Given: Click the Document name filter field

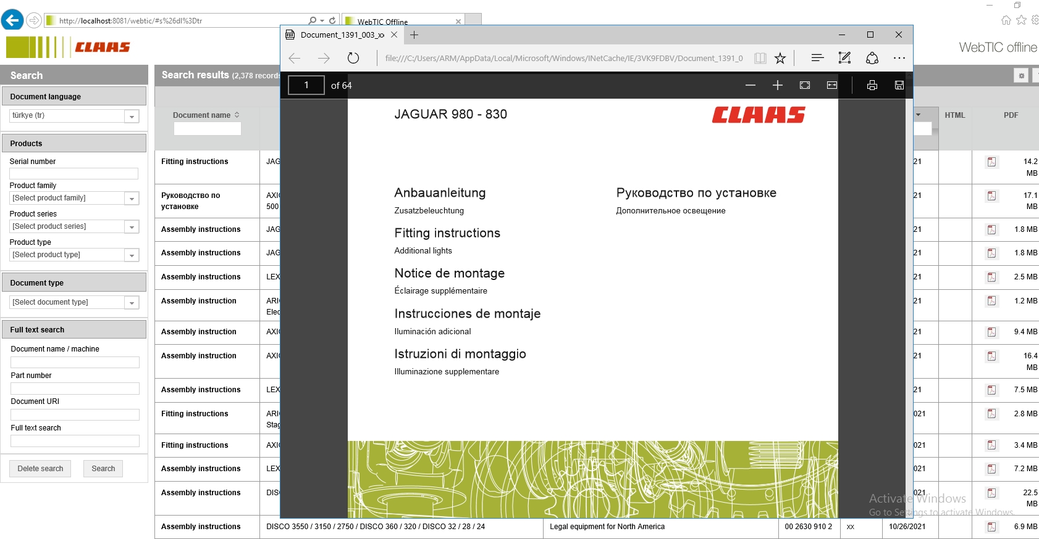Looking at the screenshot, I should [207, 128].
